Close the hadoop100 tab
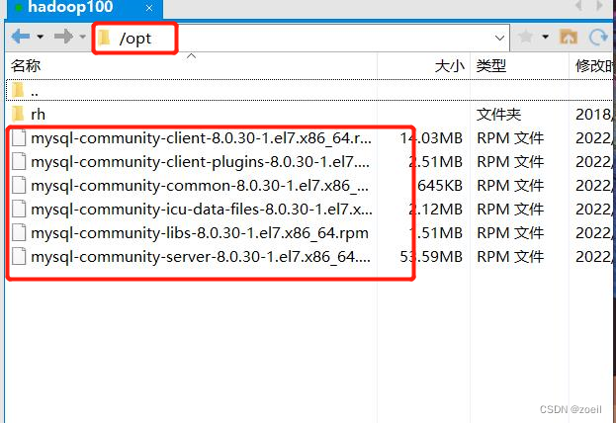This screenshot has height=423, width=616. click(149, 8)
